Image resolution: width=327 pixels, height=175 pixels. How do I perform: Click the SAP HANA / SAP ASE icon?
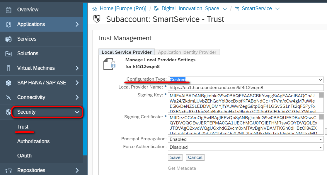coord(8,83)
